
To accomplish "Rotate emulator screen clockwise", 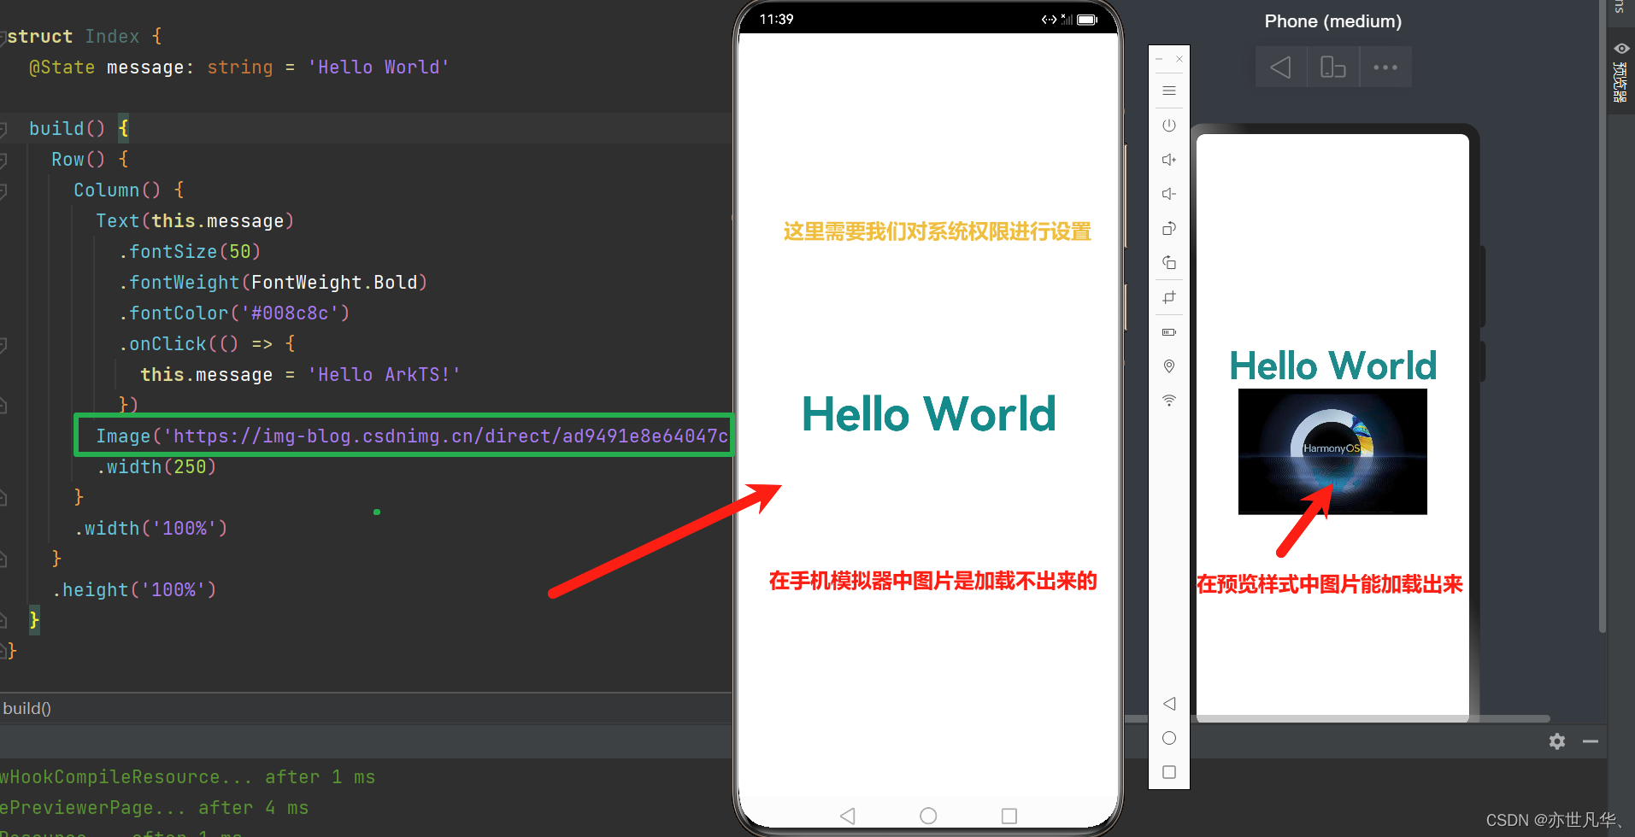I will (x=1169, y=228).
